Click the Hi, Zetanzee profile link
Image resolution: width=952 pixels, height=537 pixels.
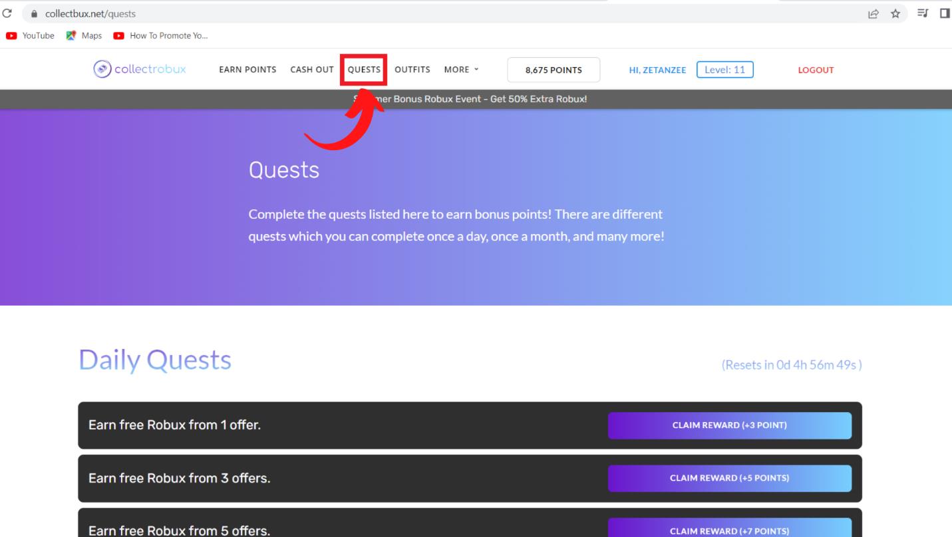(x=657, y=70)
